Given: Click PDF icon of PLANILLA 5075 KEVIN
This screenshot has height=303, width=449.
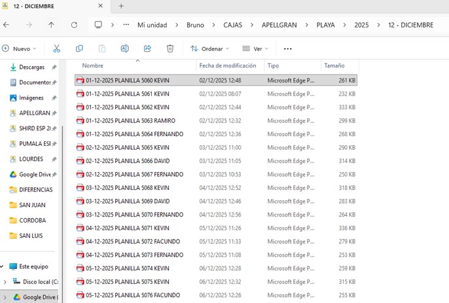Looking at the screenshot, I should point(80,282).
